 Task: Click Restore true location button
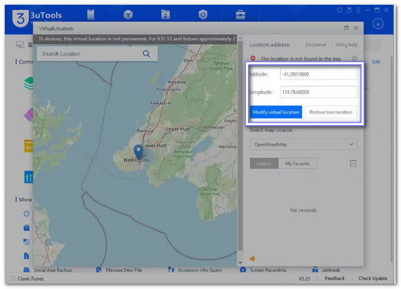click(331, 112)
